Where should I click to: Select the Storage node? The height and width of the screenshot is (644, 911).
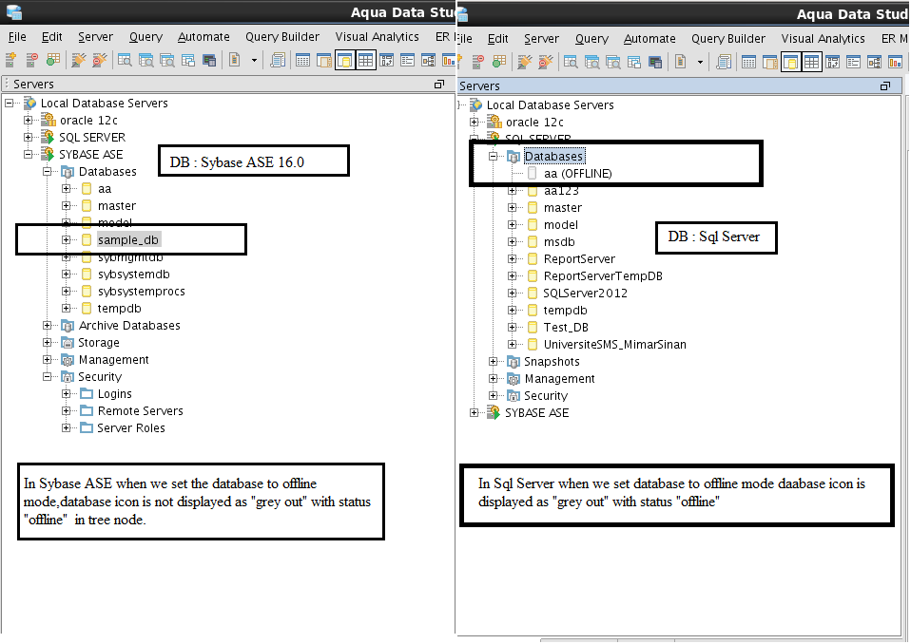click(x=99, y=342)
